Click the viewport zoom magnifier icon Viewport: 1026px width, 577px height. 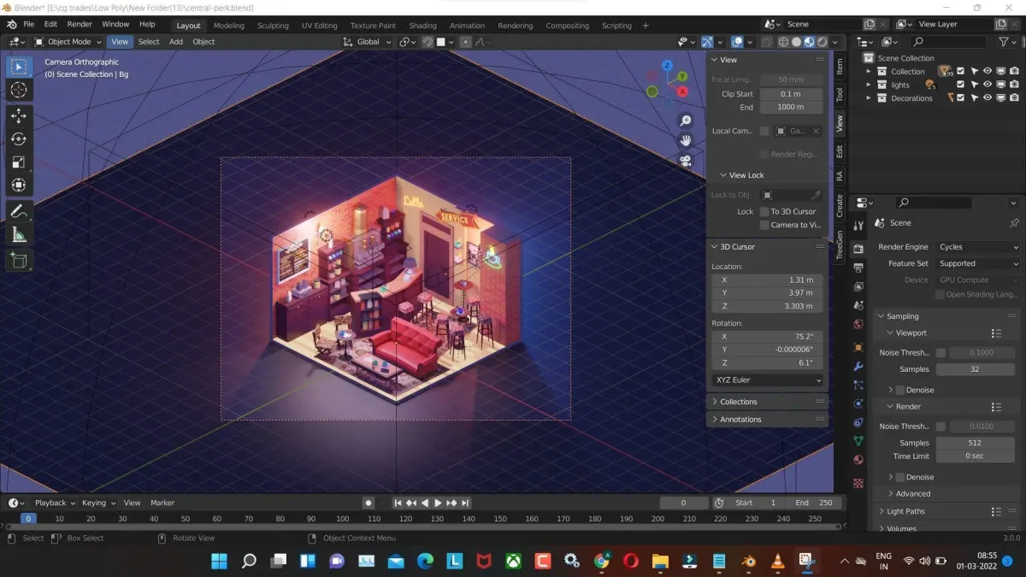[x=685, y=121]
